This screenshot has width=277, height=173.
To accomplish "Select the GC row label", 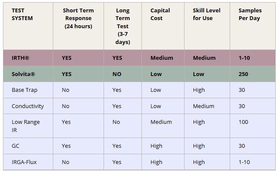I will [x=16, y=146].
